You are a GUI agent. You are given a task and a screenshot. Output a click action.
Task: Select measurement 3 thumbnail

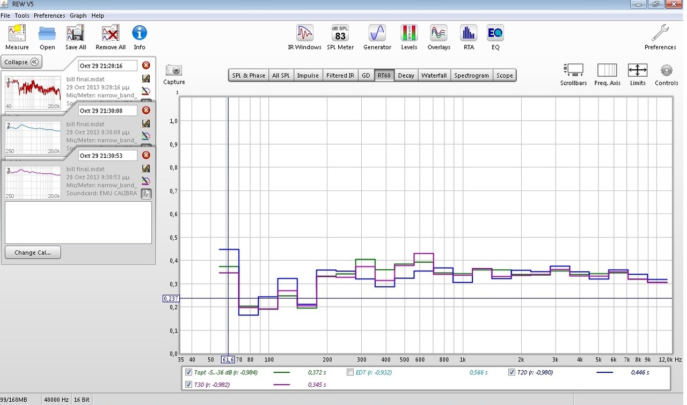[x=33, y=183]
